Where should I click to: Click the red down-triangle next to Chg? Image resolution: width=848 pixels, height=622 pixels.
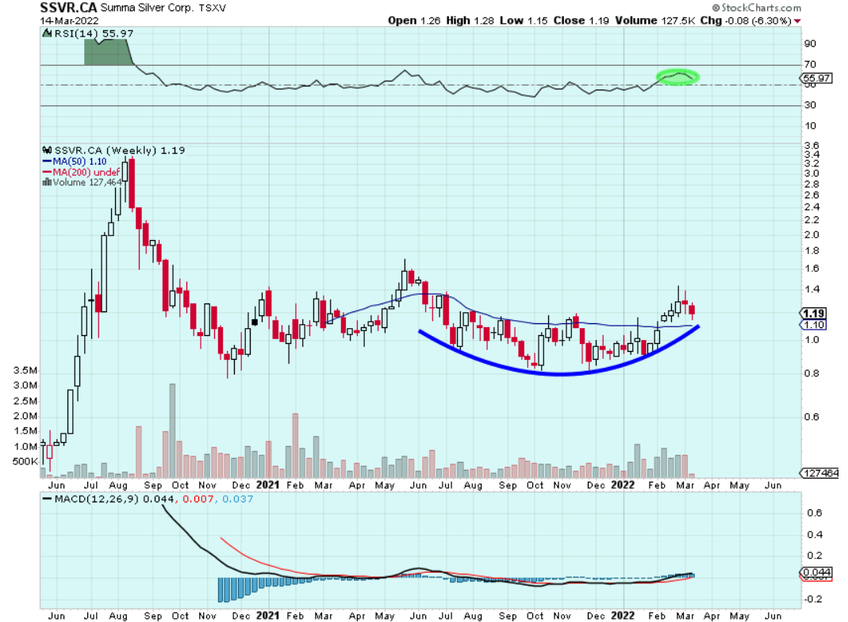(x=798, y=21)
